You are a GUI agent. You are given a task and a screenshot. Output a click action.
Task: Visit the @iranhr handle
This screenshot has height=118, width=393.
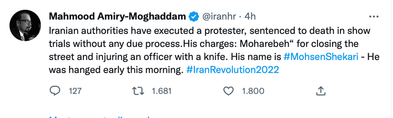point(218,17)
